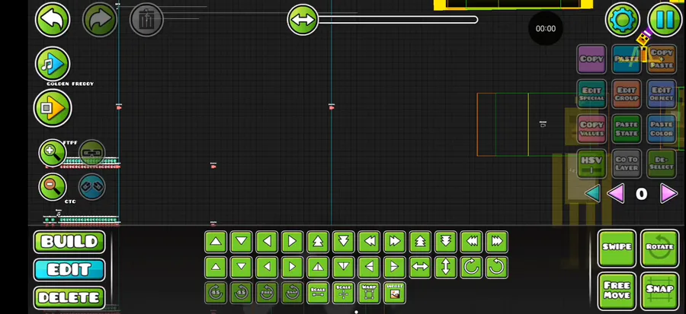Screen dimensions: 686x314
Task: Nudge up with the small solid triangle
Action: [x=216, y=267]
